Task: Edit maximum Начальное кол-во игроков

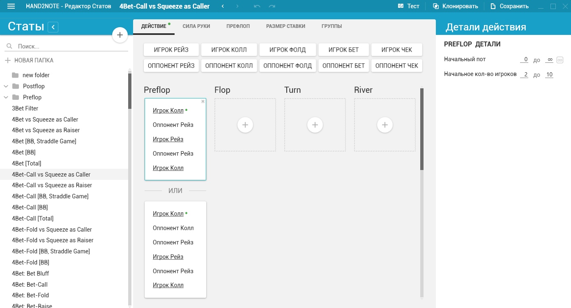Action: (549, 75)
